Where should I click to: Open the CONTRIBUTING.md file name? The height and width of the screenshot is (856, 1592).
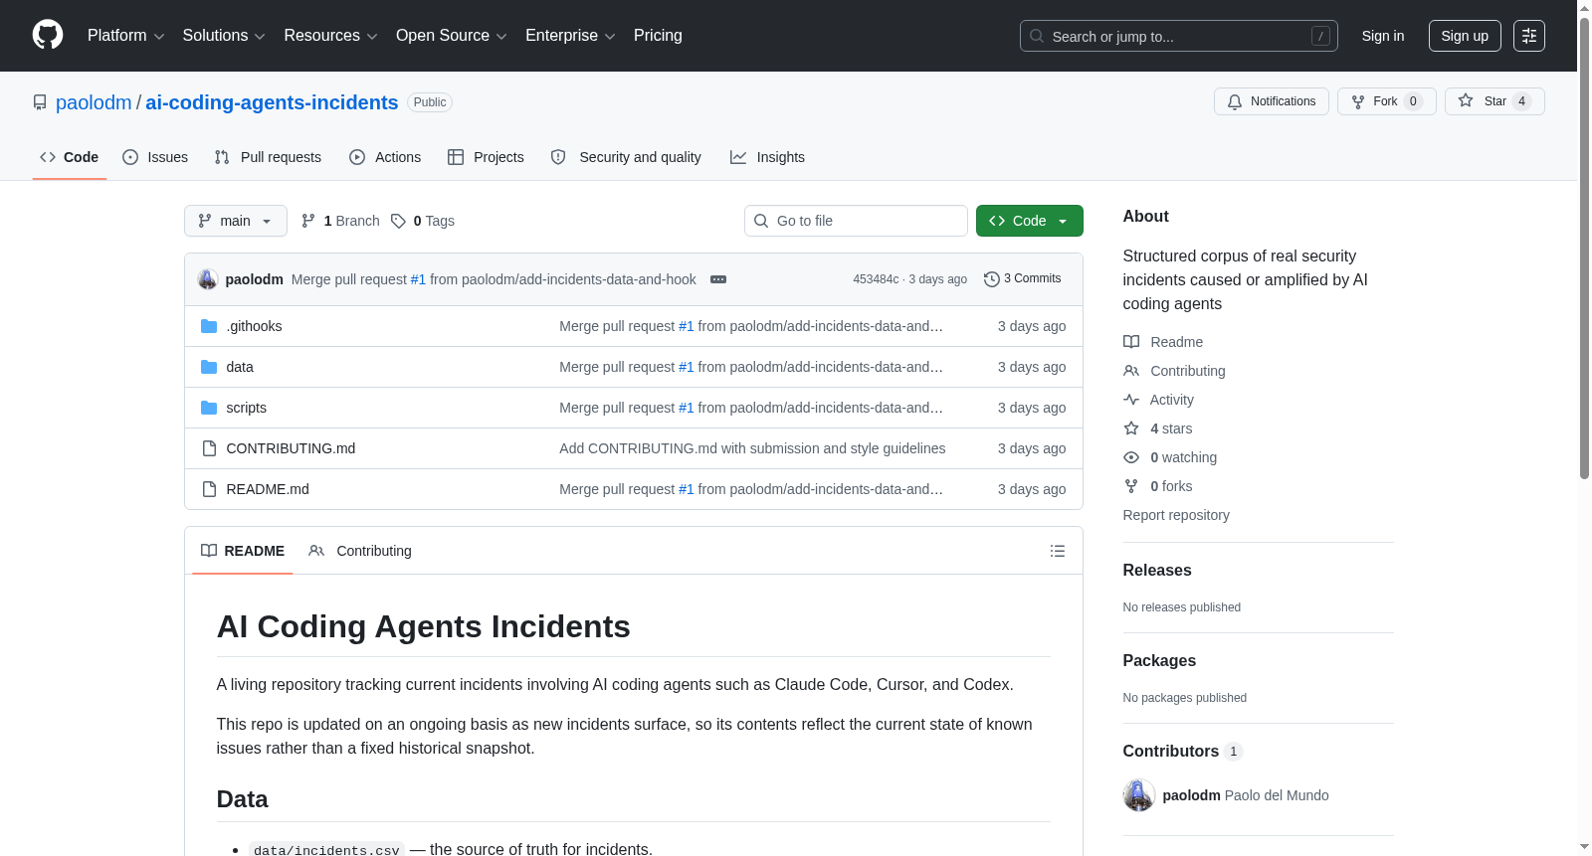point(291,448)
